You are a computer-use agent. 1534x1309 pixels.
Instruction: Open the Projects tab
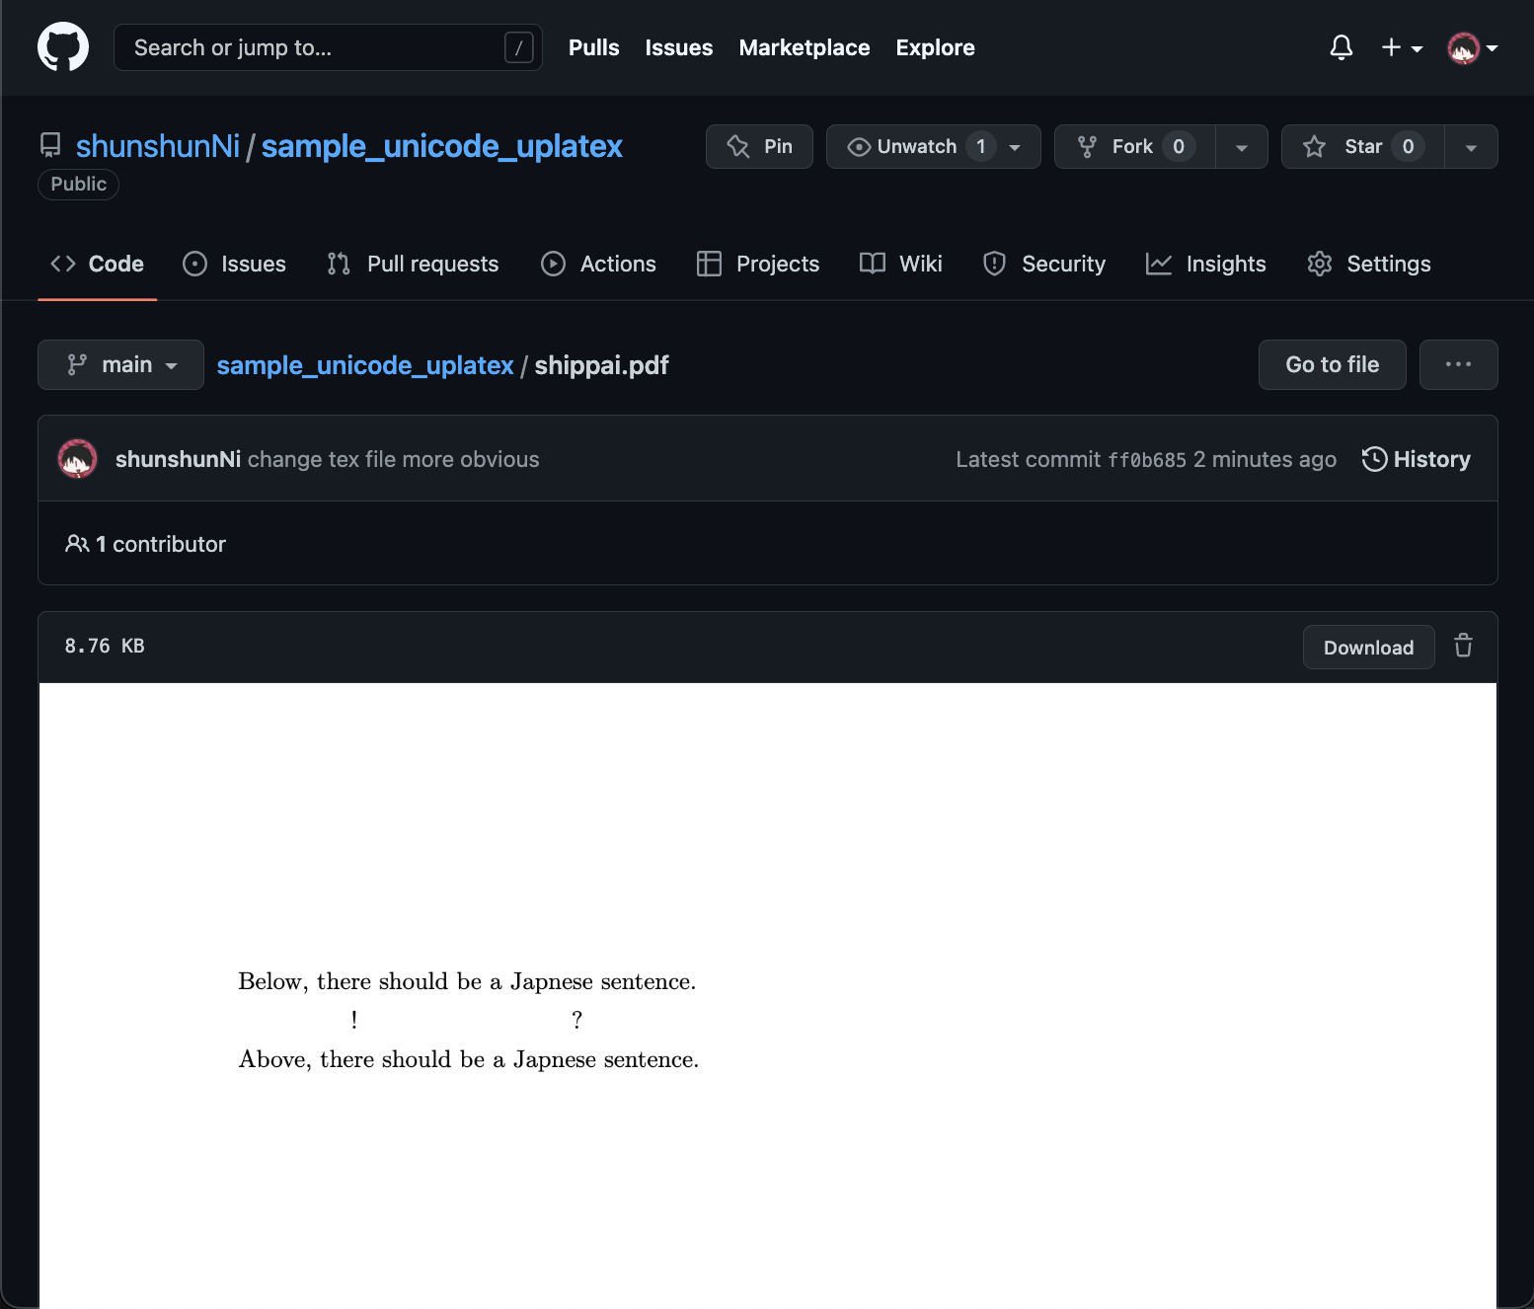[758, 264]
